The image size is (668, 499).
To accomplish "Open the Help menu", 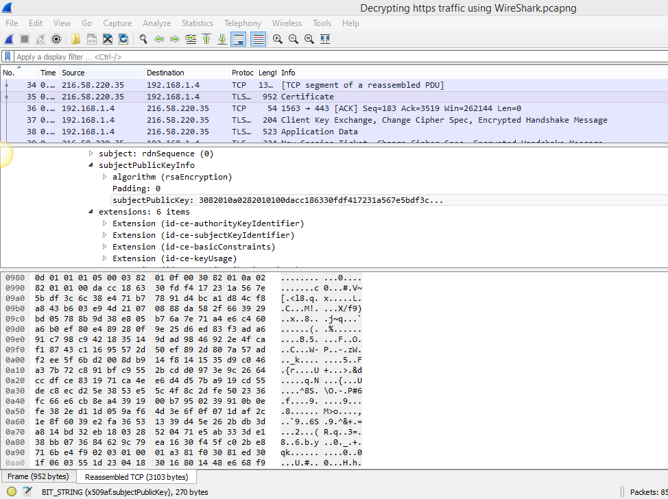I will [350, 23].
